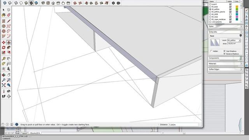Viewport: 249px width, 140px height.
Task: Collapse the Entity Info panel
Action: pyautogui.click(x=241, y=32)
